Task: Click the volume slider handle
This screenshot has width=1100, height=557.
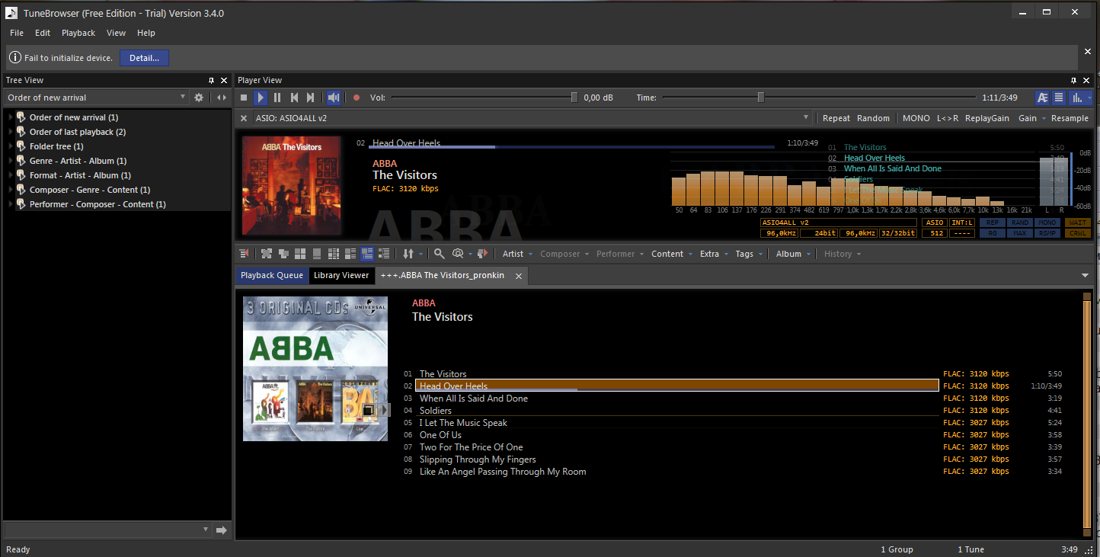Action: [574, 97]
